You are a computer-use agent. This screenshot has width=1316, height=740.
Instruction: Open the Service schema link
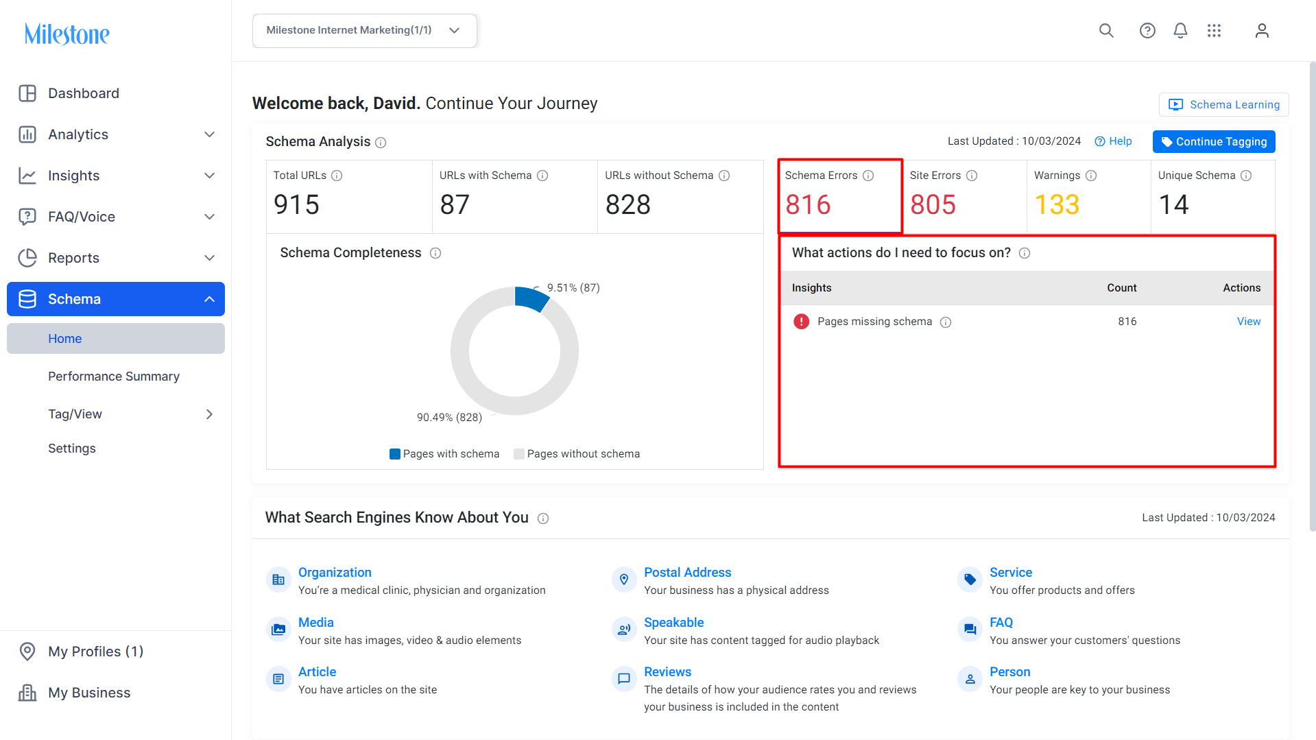pyautogui.click(x=1011, y=573)
